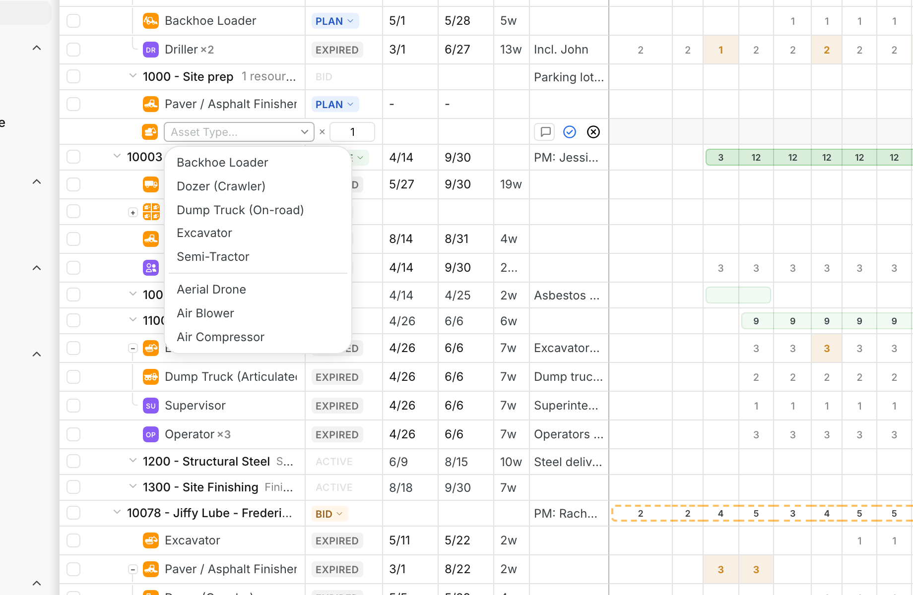This screenshot has height=595, width=913.
Task: Click the loader icon in 8/14 row
Action: (x=151, y=239)
